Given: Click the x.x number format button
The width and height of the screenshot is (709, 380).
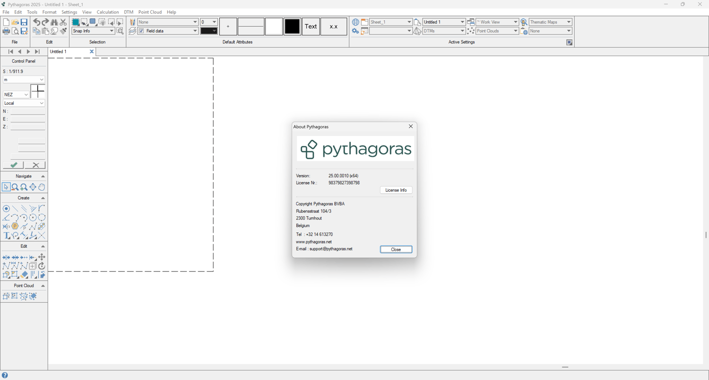Looking at the screenshot, I should point(334,26).
